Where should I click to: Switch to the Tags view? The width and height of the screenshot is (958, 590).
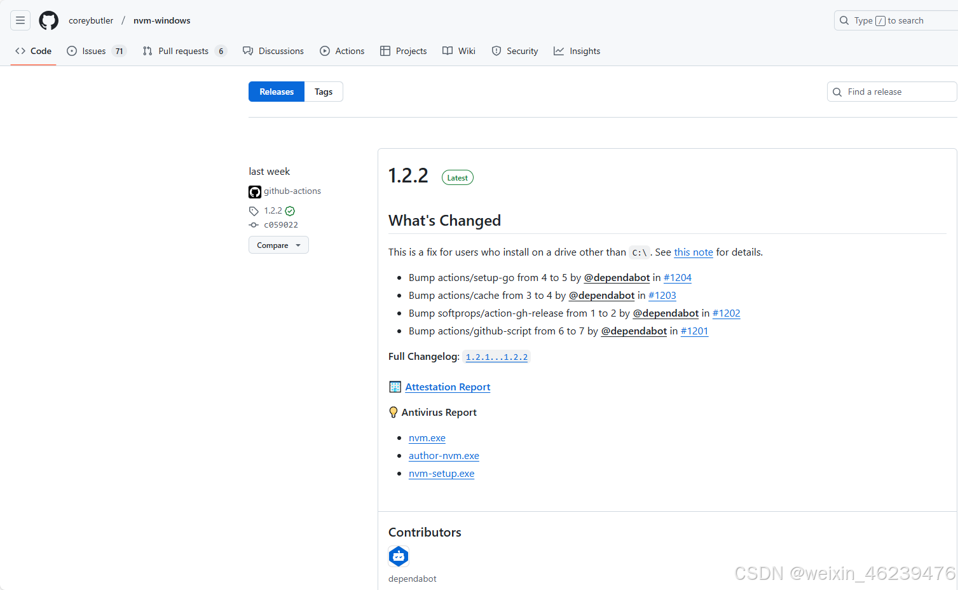(324, 92)
